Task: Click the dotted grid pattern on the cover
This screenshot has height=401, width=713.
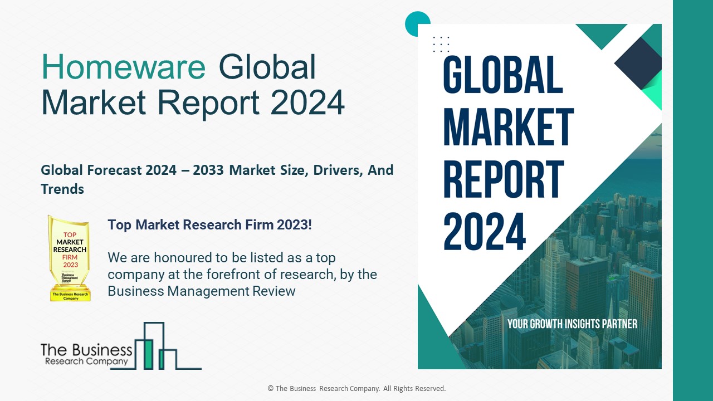Action: [x=441, y=43]
